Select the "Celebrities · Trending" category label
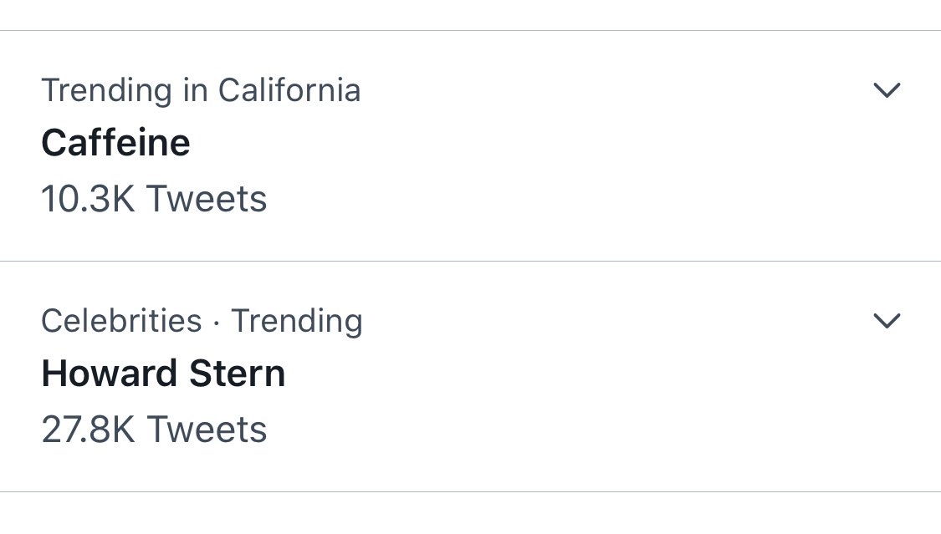Viewport: 941px width, 534px height. (x=202, y=321)
